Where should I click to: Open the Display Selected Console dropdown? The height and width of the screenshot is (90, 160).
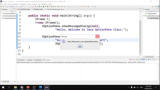pos(150,59)
